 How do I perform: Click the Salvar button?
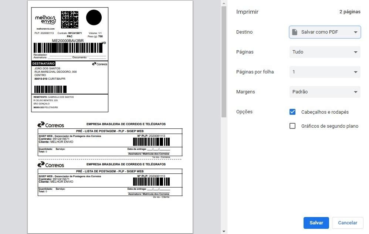coord(316,223)
